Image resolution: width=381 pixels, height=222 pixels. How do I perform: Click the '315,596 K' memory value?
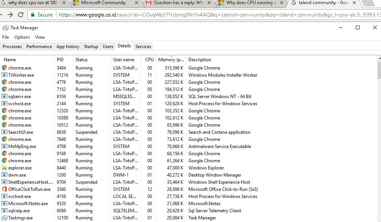174,68
